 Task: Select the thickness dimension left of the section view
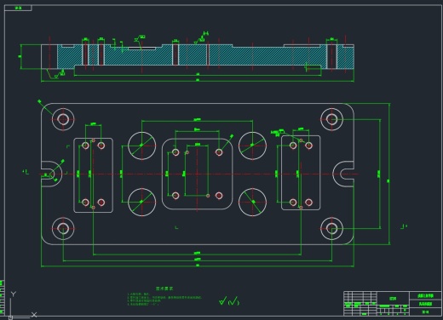(20, 56)
